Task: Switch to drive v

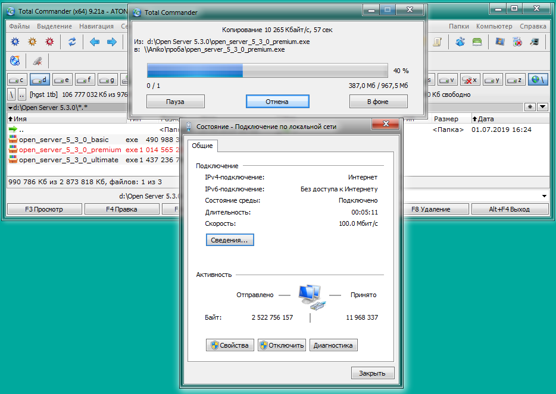Action: coord(448,80)
